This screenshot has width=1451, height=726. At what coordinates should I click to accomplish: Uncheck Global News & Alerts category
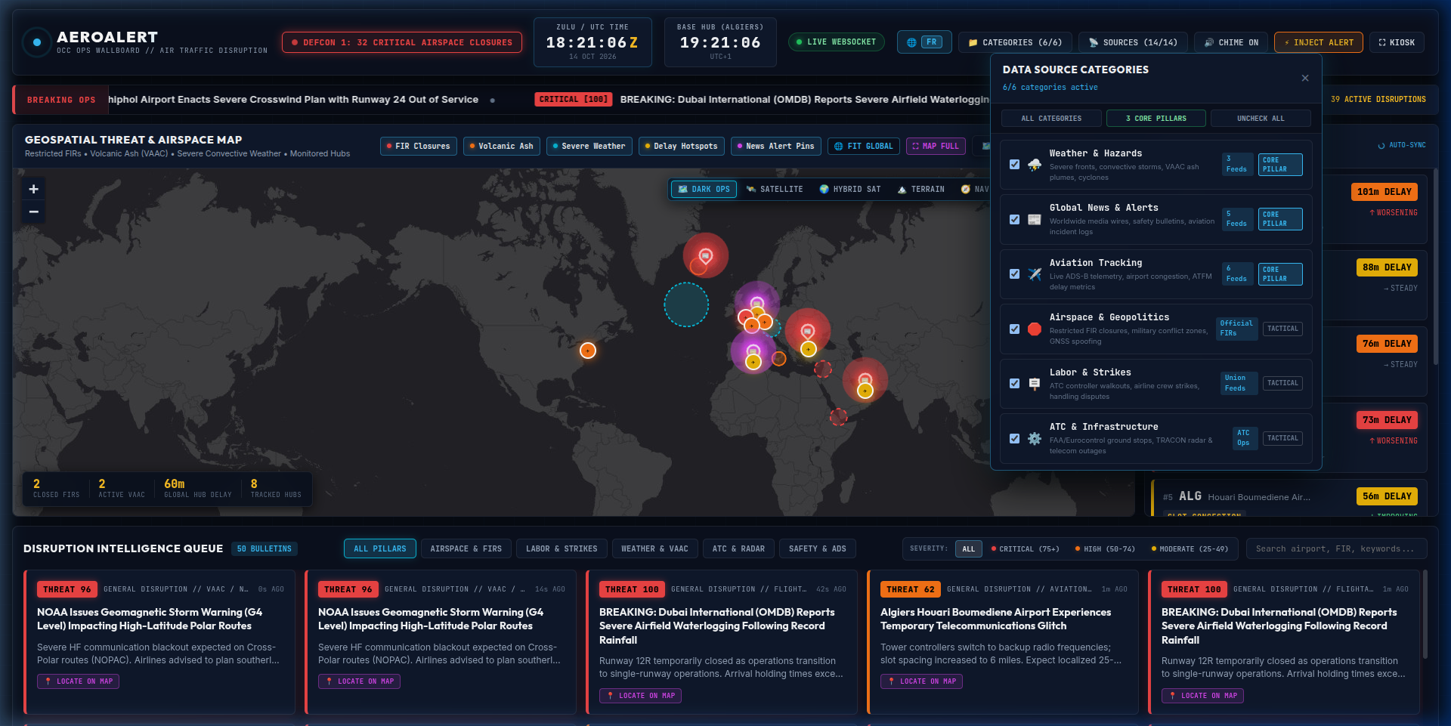(1014, 219)
